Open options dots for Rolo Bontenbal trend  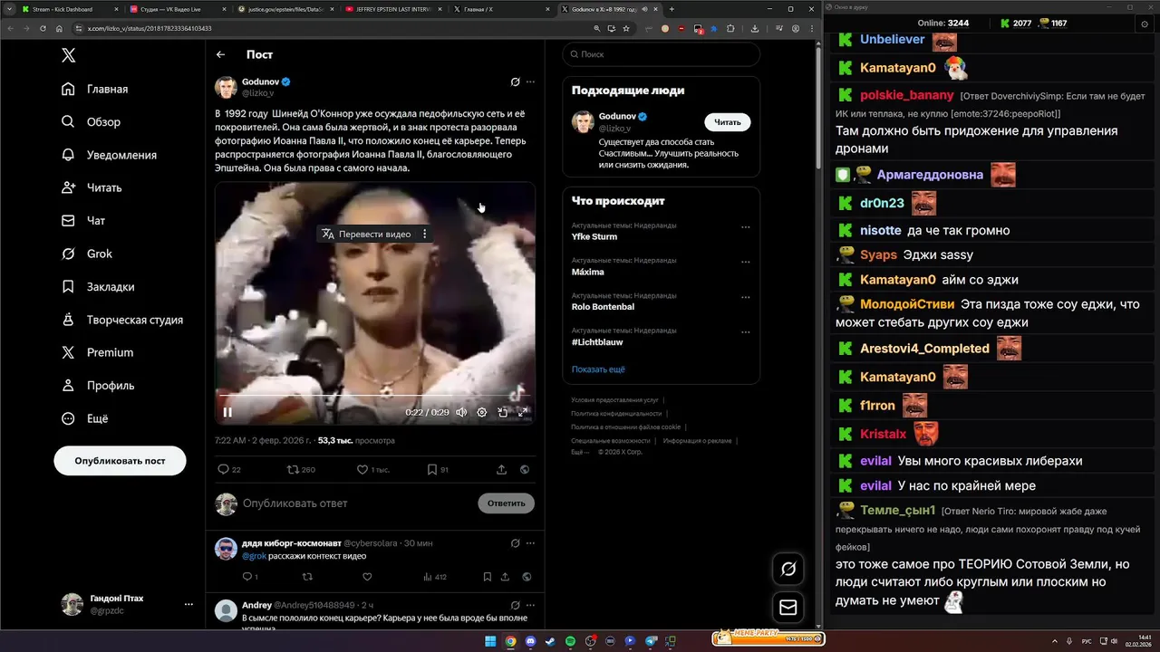coord(746,297)
